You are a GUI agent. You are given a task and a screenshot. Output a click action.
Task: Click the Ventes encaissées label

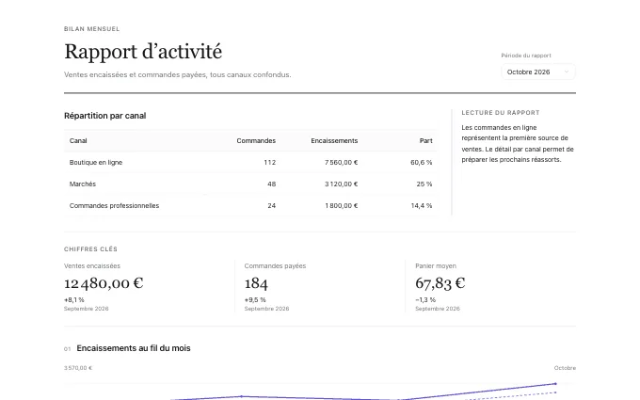tap(92, 266)
